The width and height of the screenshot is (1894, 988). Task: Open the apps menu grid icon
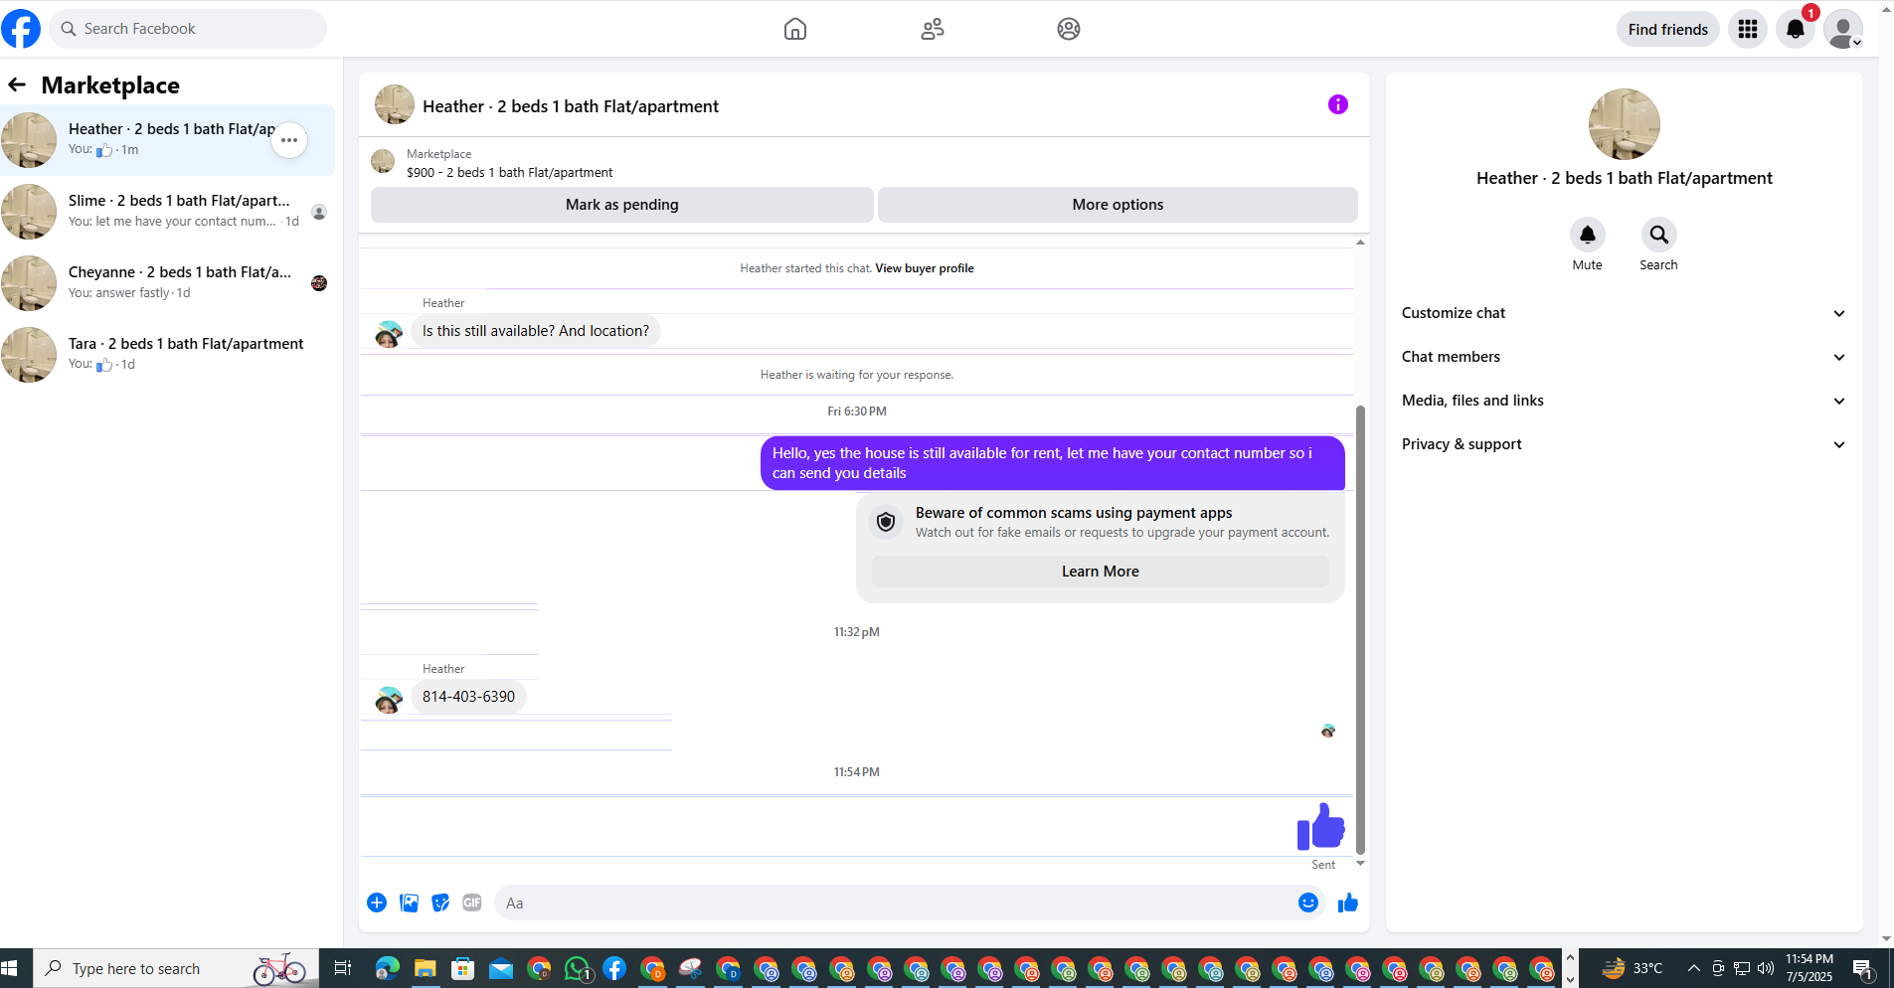pos(1748,29)
